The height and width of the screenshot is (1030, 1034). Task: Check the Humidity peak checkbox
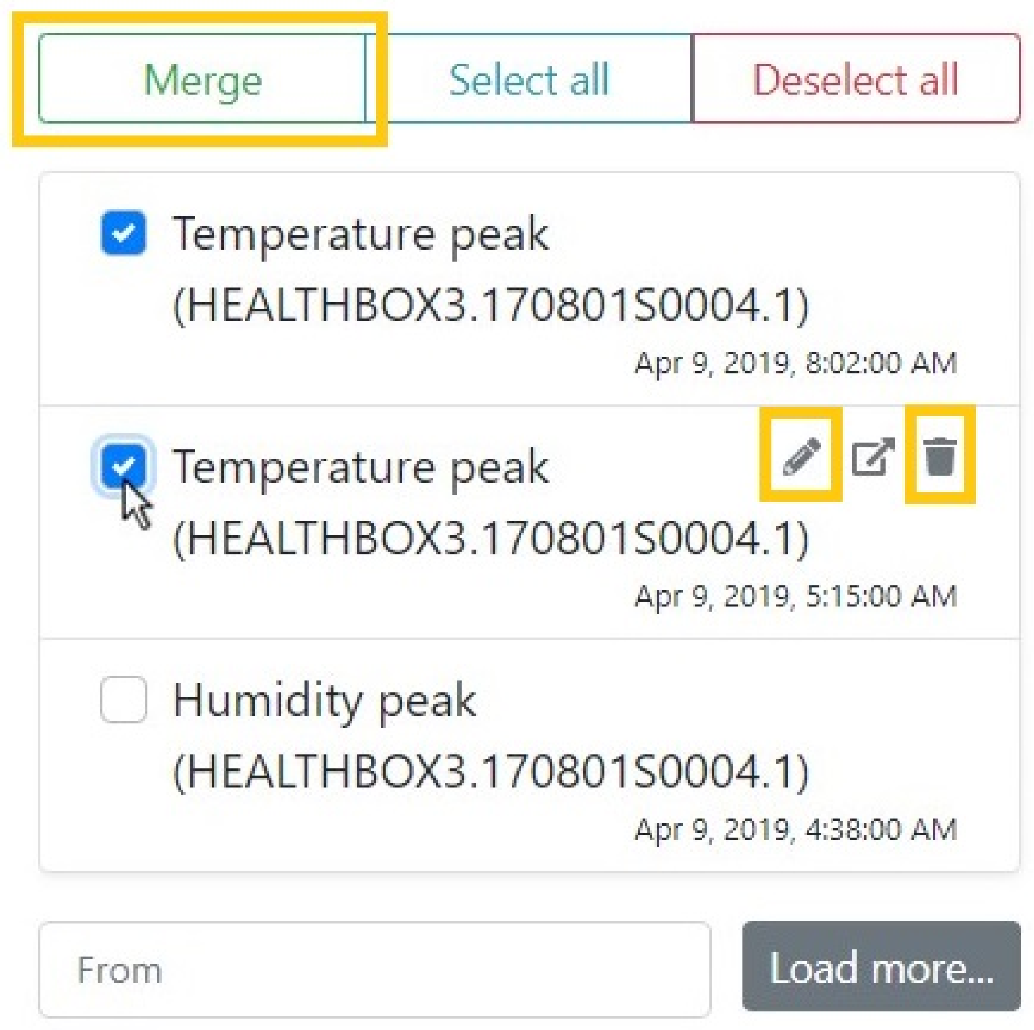(124, 699)
